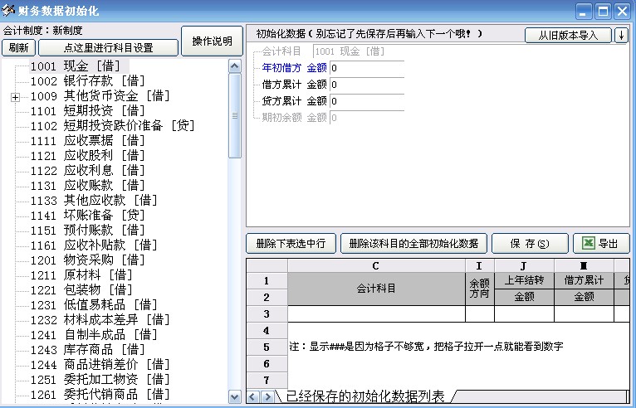Click row header 5 in the grid
The height and width of the screenshot is (408, 636).
point(267,347)
